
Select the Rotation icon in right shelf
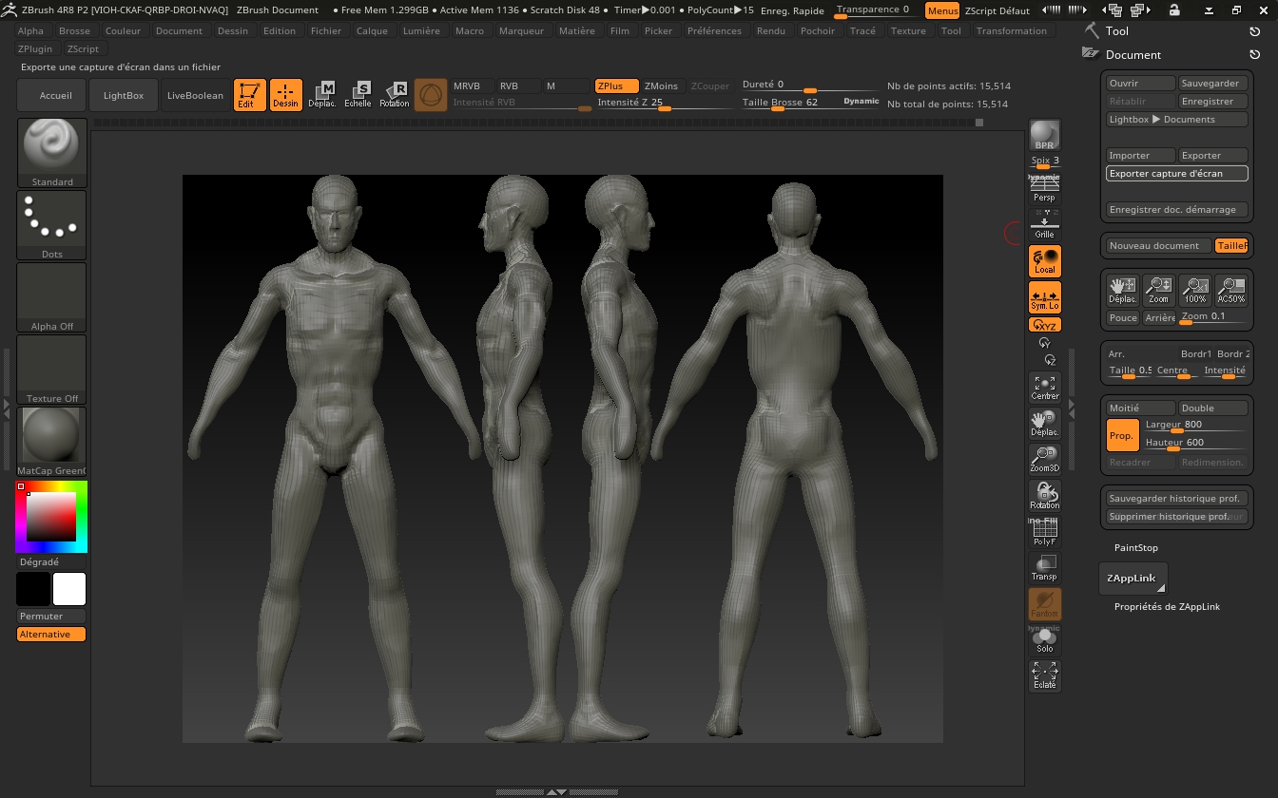pos(1044,495)
